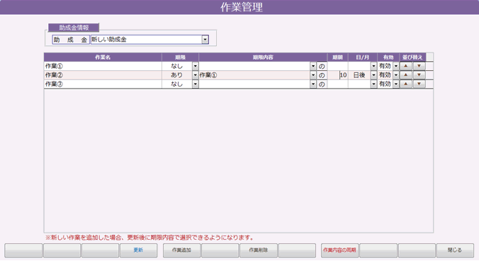The width and height of the screenshot is (479, 261).
Task: Click the 作業内容の同期 button
Action: pos(339,250)
